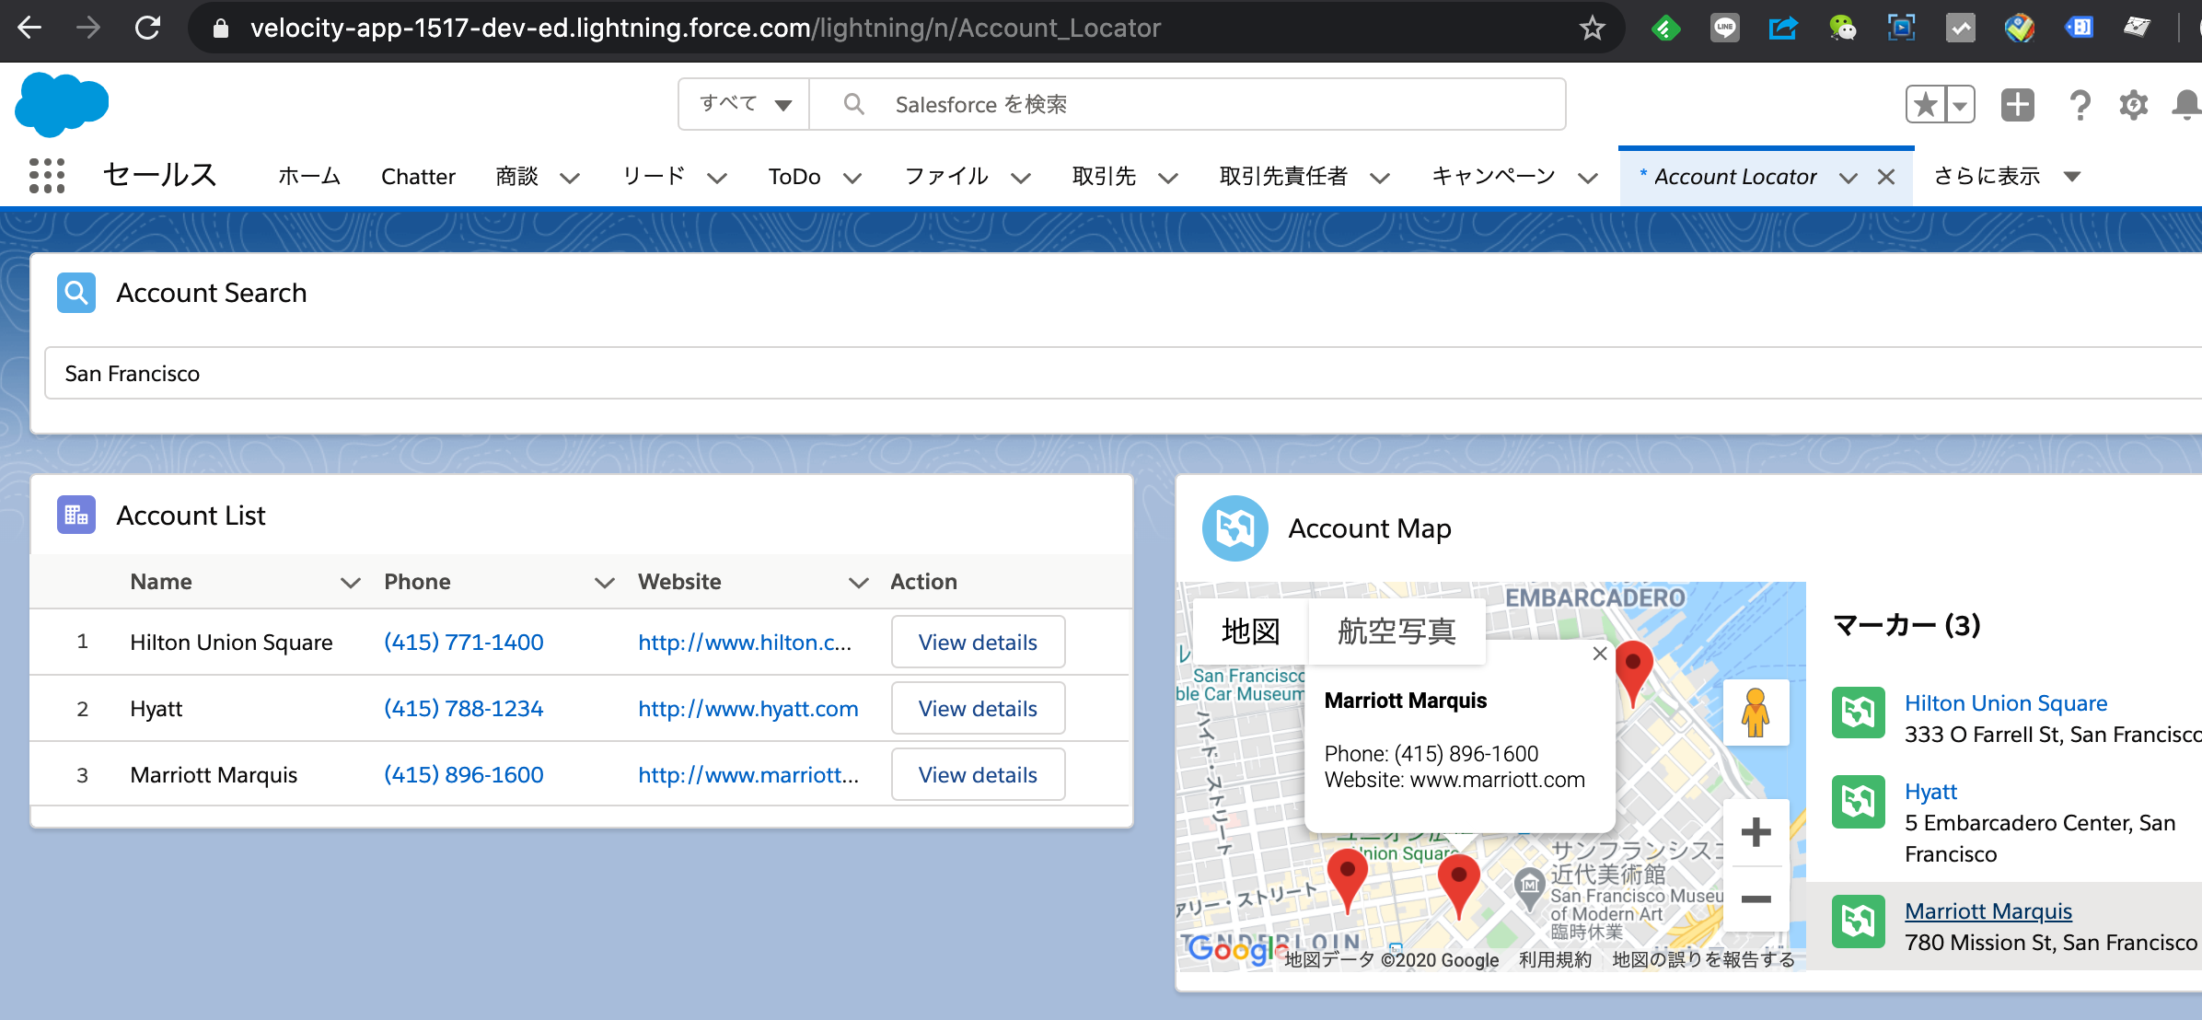The height and width of the screenshot is (1020, 2202).
Task: Select Hilton Union Square in markers list
Action: 2006,703
